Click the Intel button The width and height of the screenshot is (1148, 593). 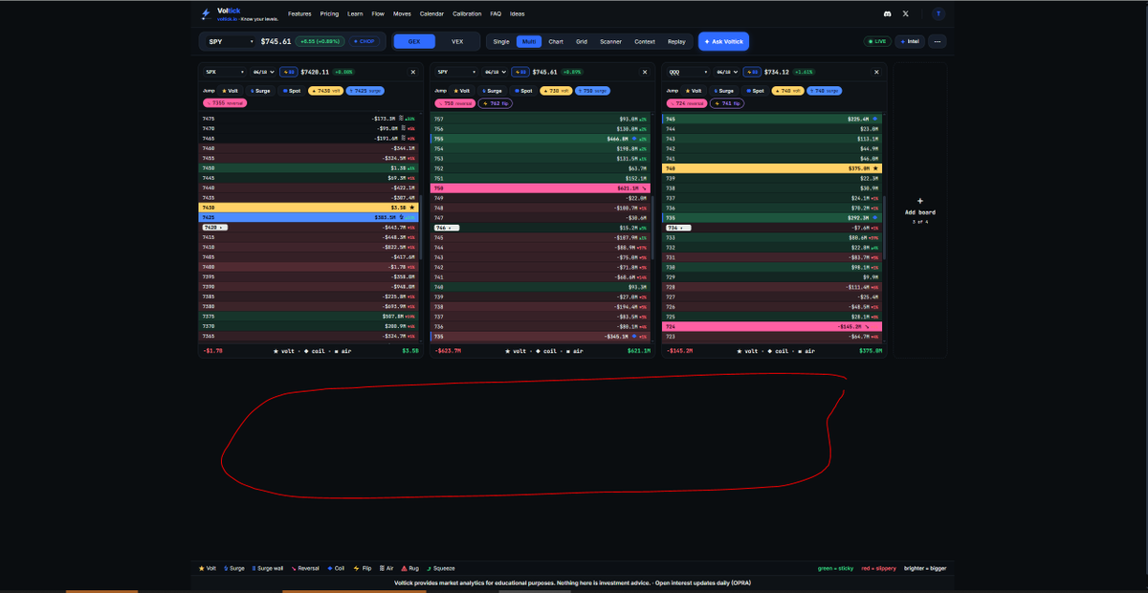(910, 41)
